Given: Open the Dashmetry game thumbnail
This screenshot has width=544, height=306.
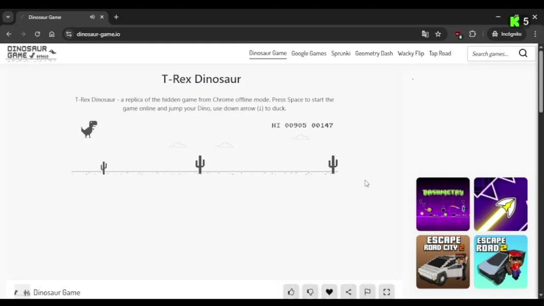Looking at the screenshot, I should click(443, 204).
